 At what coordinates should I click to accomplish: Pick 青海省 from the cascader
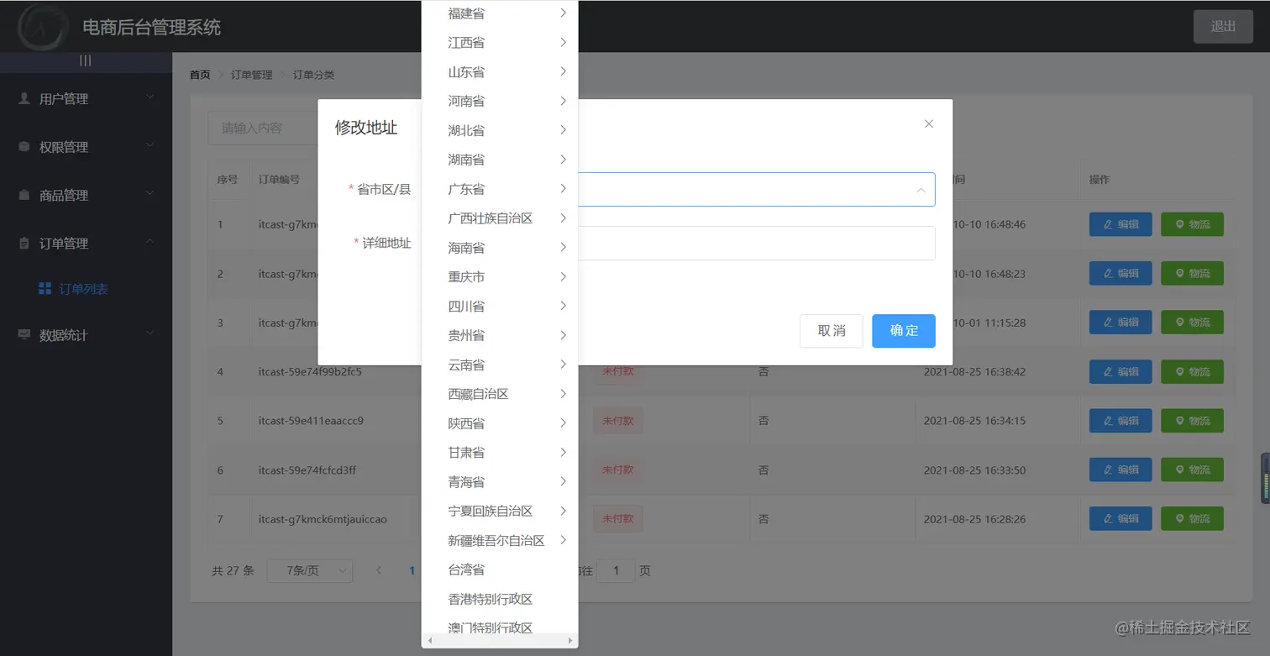tap(500, 482)
